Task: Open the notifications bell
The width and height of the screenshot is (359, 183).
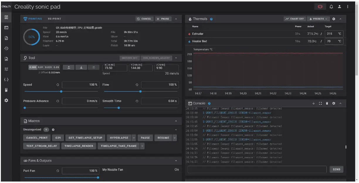Action: 331,7
